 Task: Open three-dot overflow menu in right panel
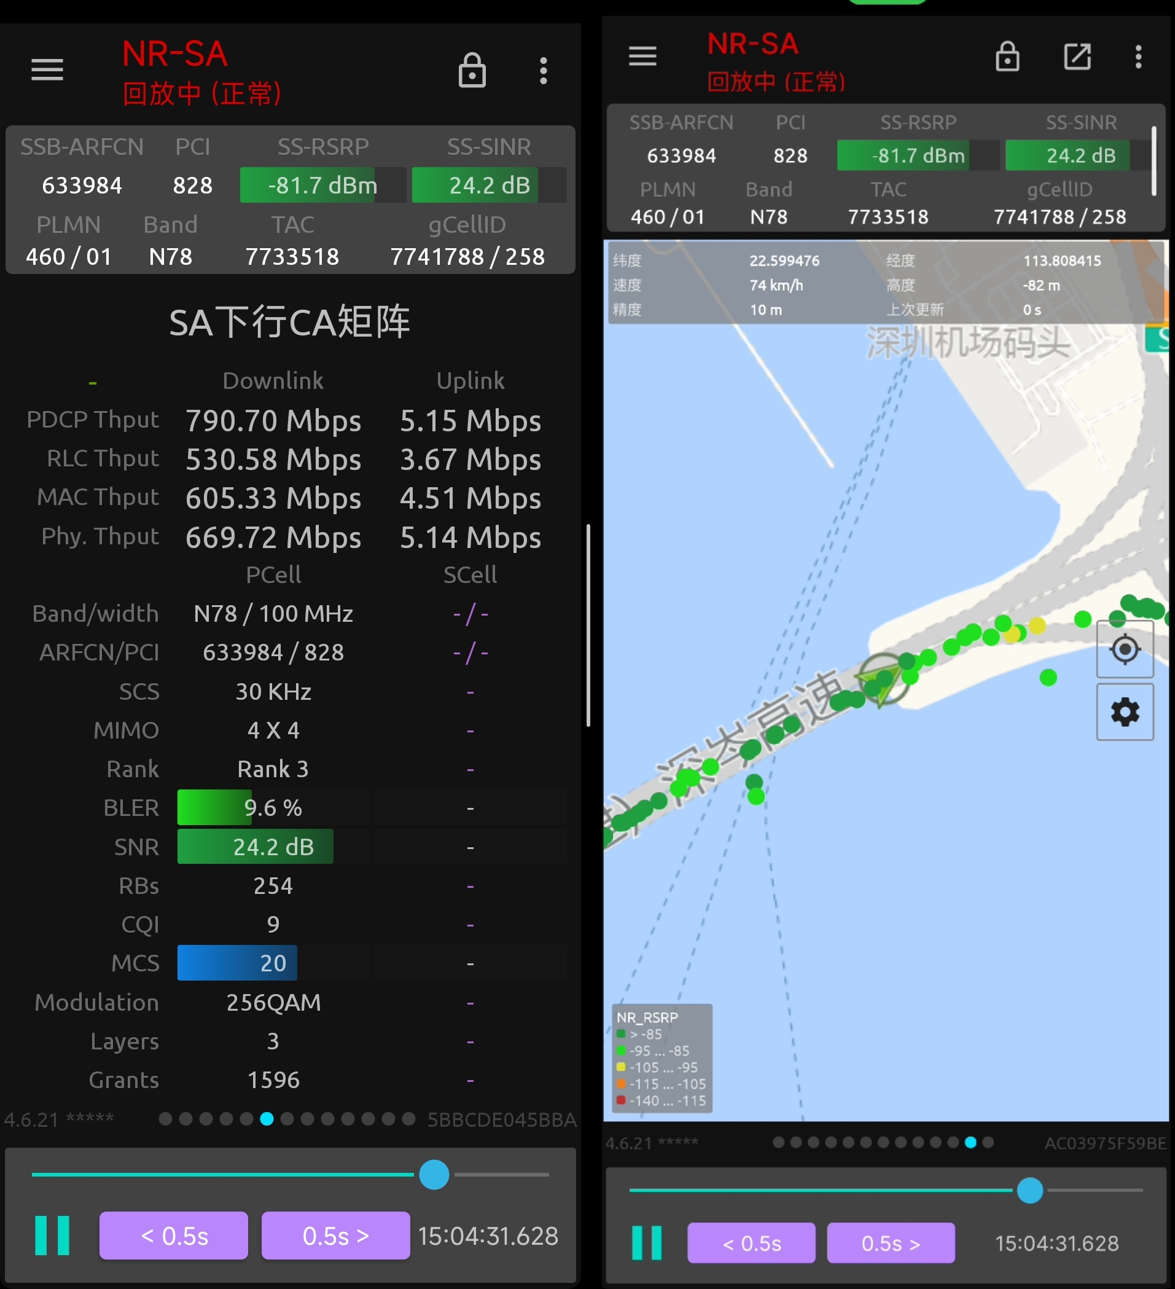click(1138, 57)
